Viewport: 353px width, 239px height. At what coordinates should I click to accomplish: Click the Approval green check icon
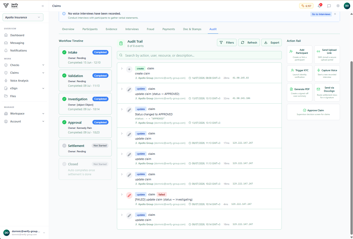[x=64, y=122]
